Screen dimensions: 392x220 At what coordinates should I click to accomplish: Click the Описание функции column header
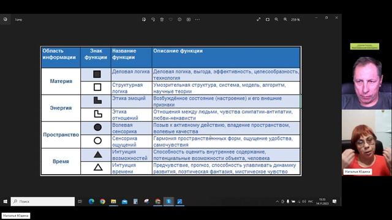pos(226,57)
